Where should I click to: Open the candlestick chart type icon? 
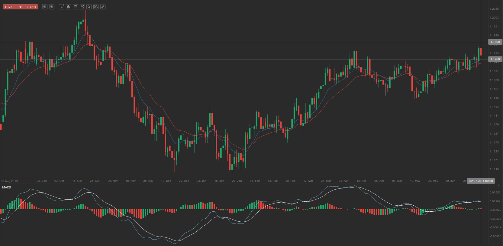pyautogui.click(x=68, y=7)
